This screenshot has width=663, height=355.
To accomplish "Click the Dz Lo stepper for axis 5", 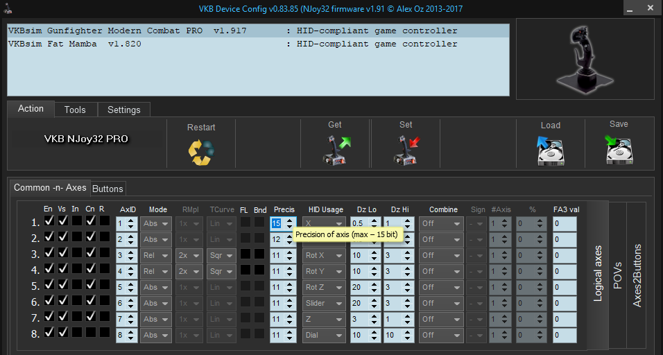I will click(374, 287).
